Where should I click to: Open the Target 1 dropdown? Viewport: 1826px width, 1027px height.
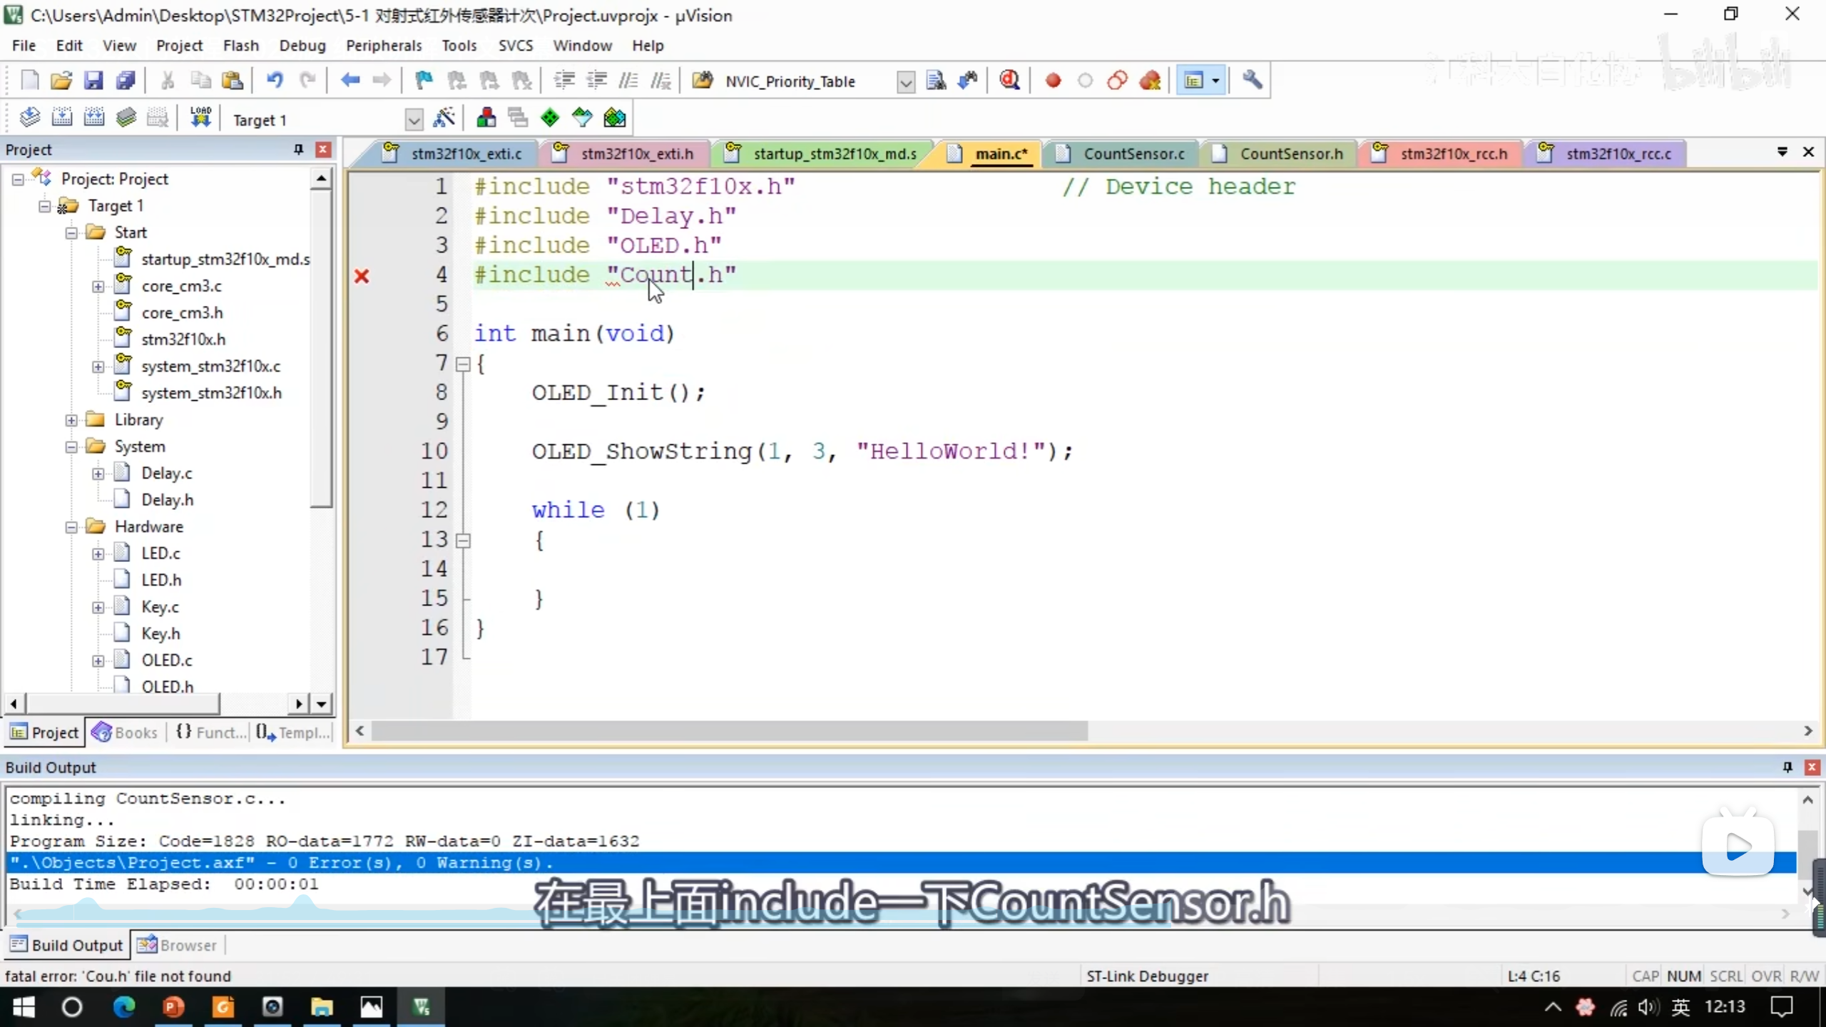click(414, 120)
